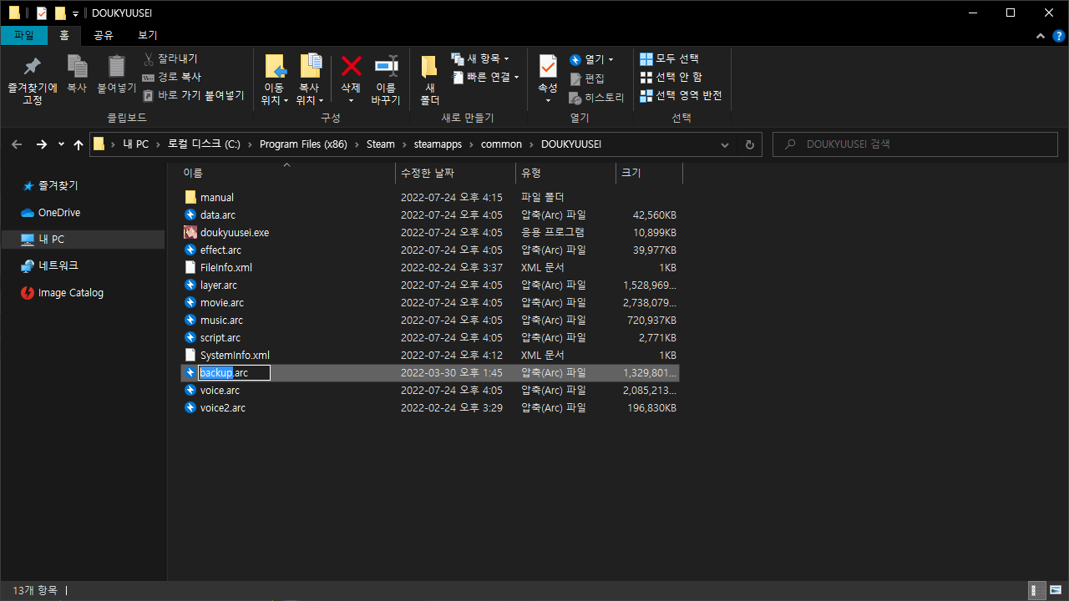Refresh the folder view
Image resolution: width=1069 pixels, height=601 pixels.
[x=749, y=144]
